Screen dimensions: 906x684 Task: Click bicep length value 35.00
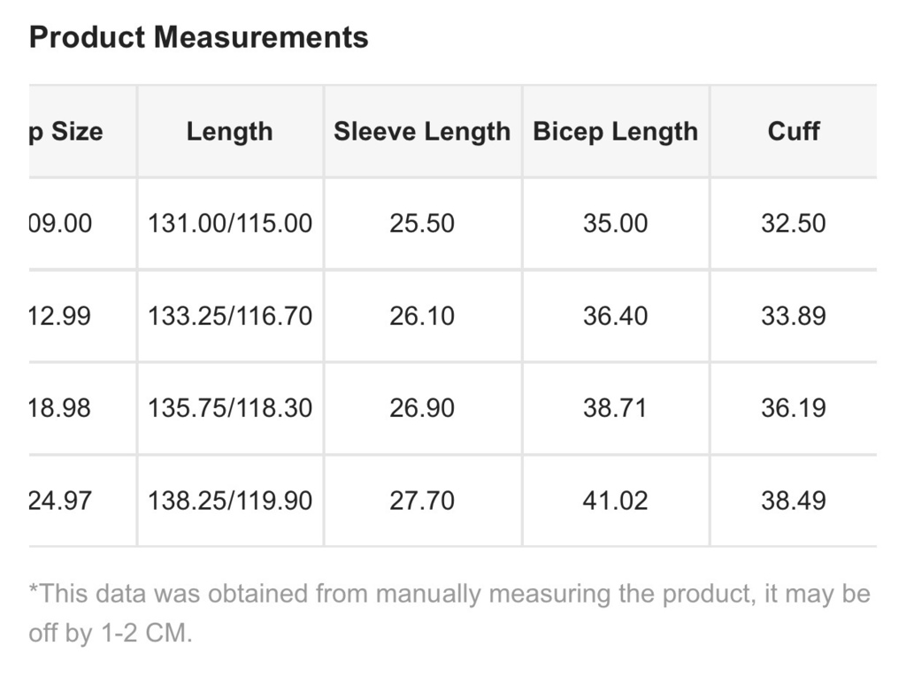click(616, 224)
